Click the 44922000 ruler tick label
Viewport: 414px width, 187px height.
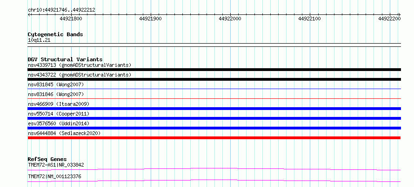point(230,19)
